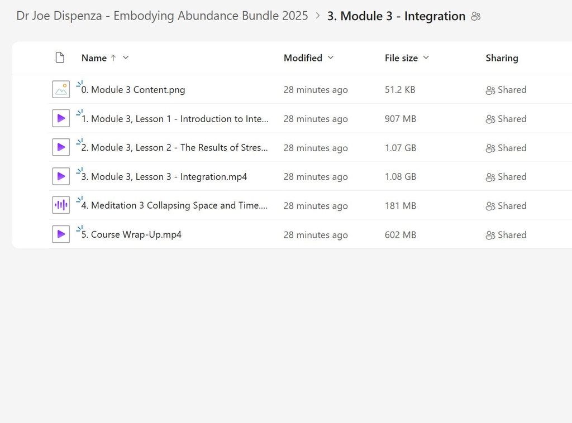
Task: Click the 1.07 GB file size value
Action: click(400, 148)
